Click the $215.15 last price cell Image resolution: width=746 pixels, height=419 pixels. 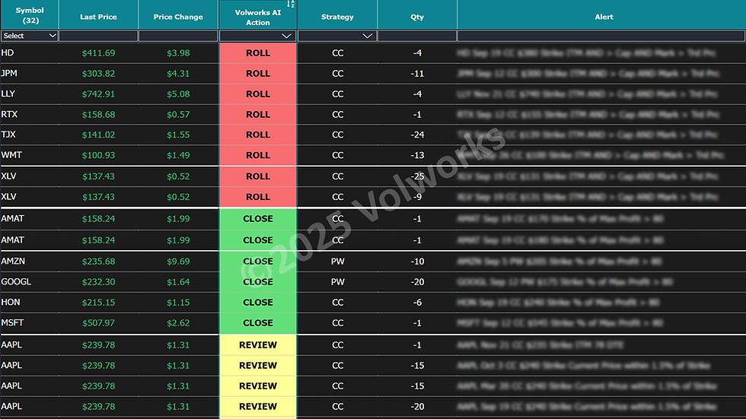click(98, 302)
